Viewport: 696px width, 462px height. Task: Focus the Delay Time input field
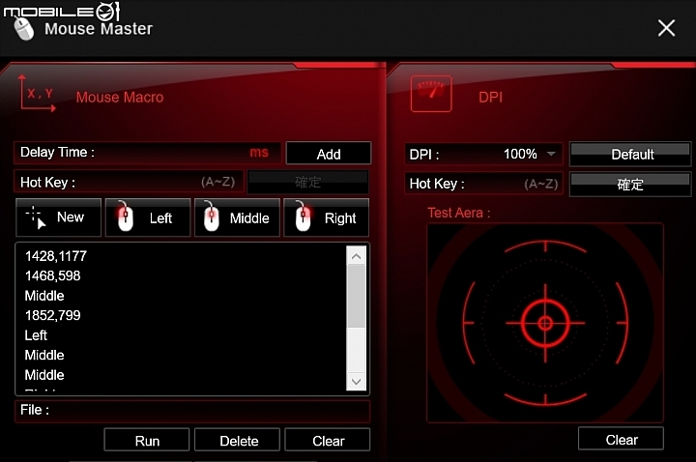[x=147, y=153]
